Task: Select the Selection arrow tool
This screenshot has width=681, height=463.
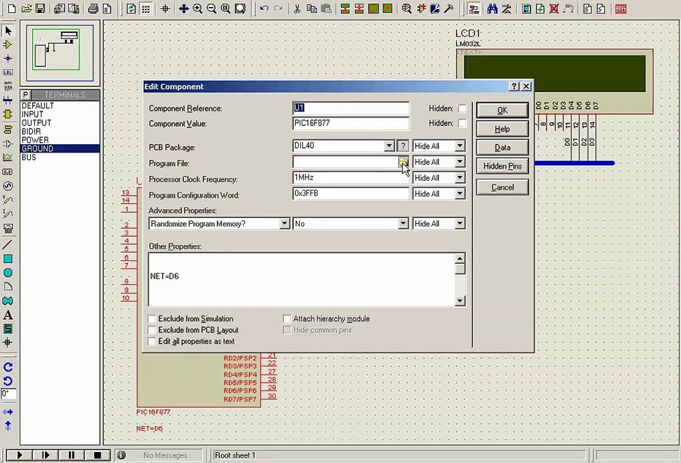Action: [x=8, y=31]
